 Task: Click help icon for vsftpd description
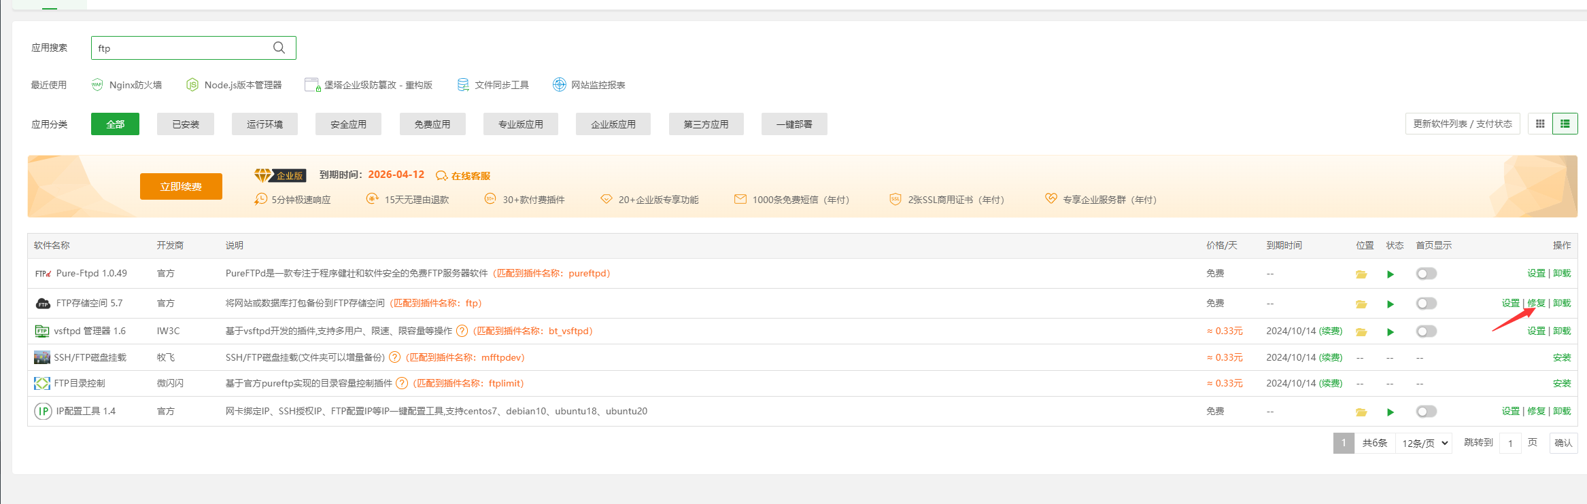462,331
